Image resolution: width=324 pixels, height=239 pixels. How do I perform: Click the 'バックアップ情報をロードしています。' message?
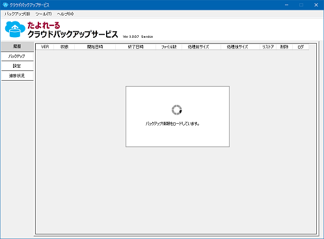click(172, 124)
